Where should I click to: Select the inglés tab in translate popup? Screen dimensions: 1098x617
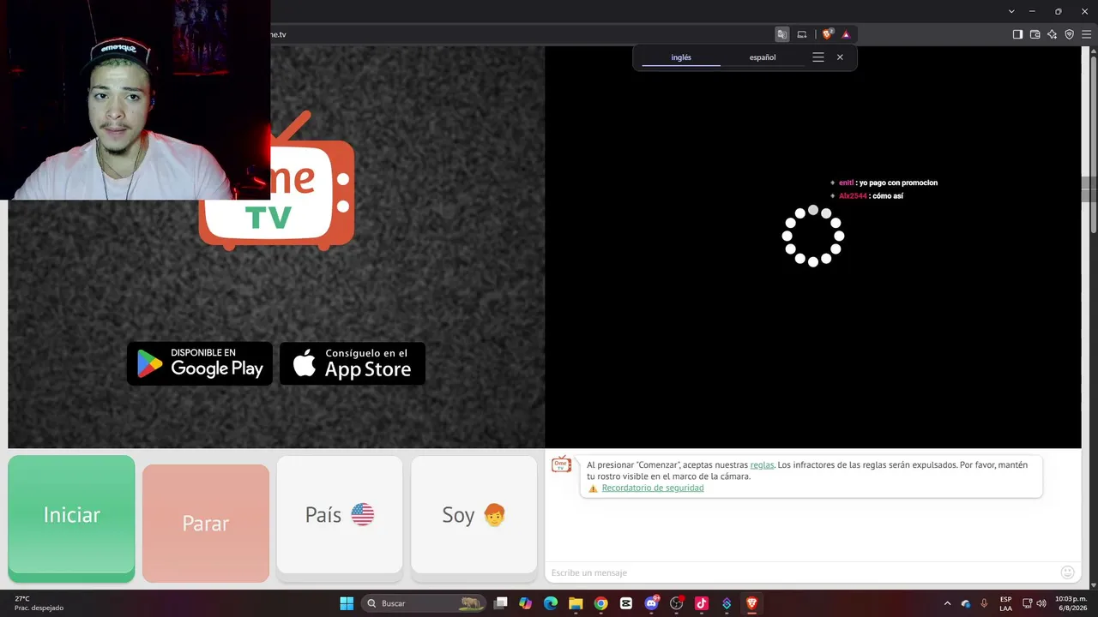pyautogui.click(x=681, y=57)
